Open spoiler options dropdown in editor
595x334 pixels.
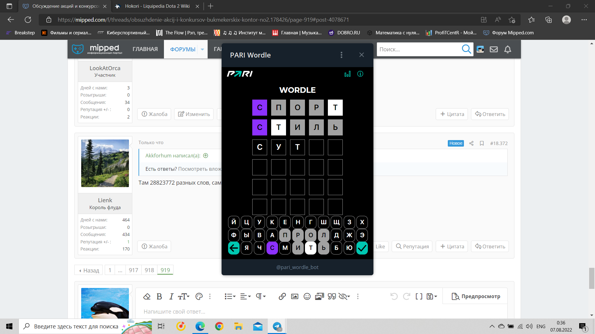coord(344,296)
